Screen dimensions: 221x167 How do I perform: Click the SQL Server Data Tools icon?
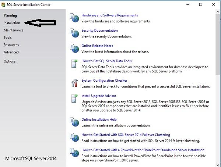(74, 63)
